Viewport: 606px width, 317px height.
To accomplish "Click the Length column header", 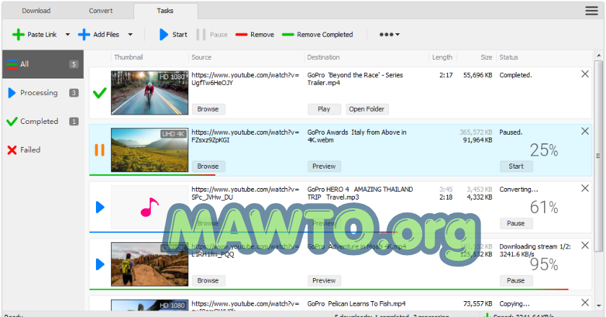I will pos(442,57).
